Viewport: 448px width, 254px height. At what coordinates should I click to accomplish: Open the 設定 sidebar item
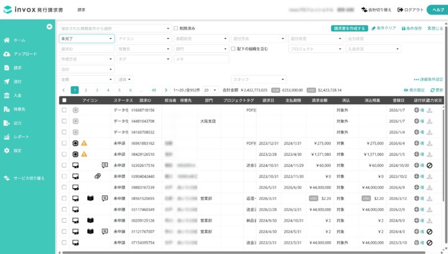[12, 151]
